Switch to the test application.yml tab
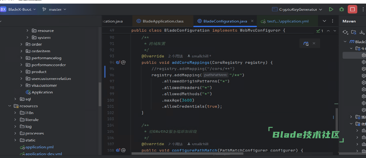 click(287, 21)
